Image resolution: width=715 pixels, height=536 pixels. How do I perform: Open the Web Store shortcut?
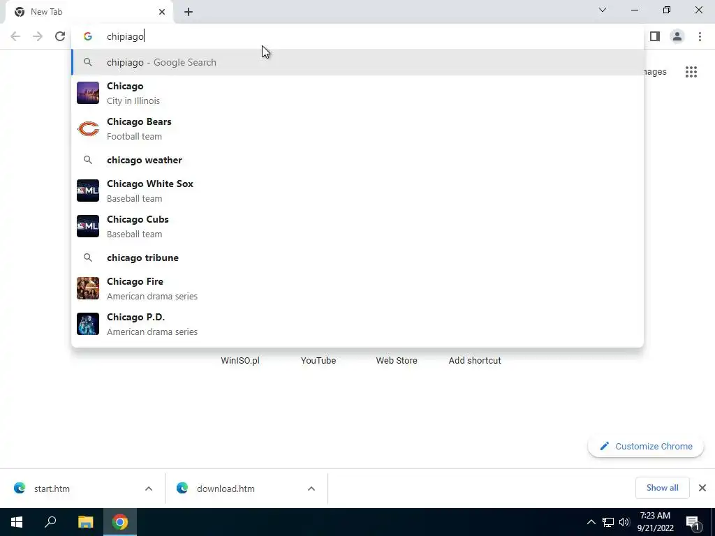click(397, 361)
